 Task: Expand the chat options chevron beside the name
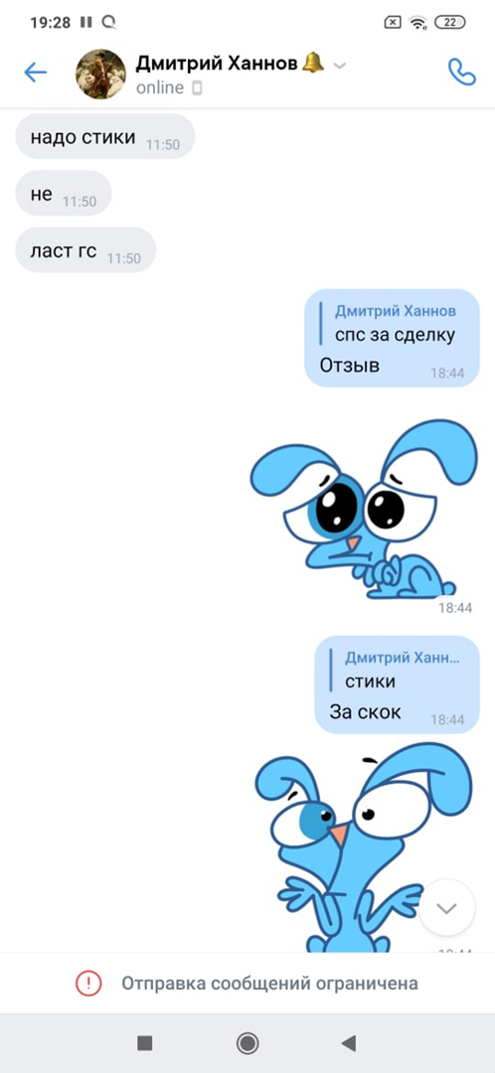coord(340,66)
